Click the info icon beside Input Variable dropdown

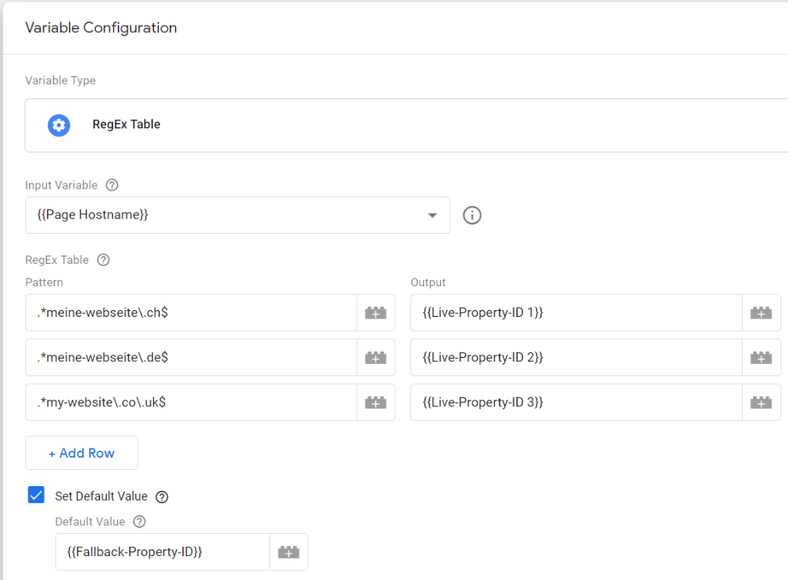pos(472,215)
